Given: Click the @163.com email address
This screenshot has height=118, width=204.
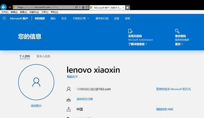Looking at the screenshot, I should (93, 89).
